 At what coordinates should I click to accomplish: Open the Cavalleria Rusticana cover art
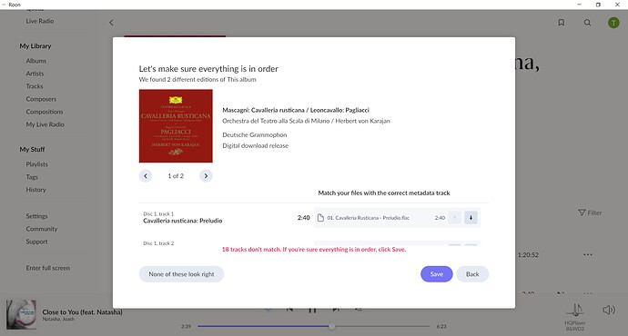click(176, 126)
